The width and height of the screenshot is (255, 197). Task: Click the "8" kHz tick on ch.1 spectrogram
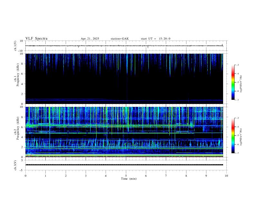pyautogui.click(x=23, y=64)
